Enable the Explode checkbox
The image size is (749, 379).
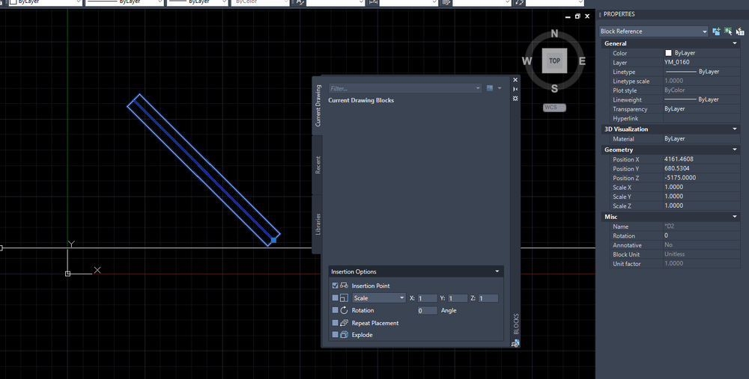coord(336,335)
